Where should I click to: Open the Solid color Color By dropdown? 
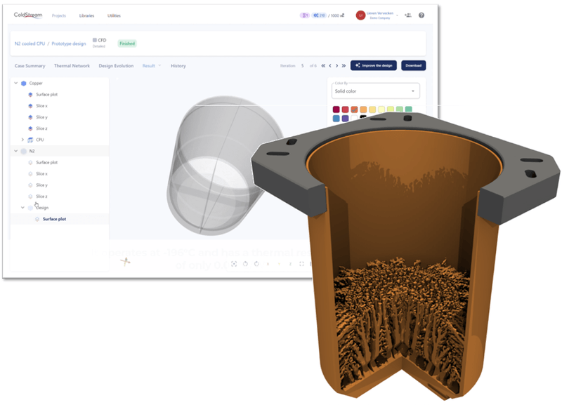coord(375,91)
